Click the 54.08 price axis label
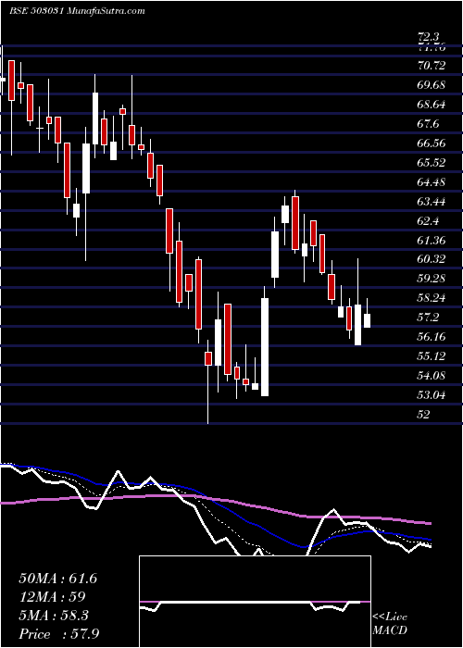 (x=432, y=376)
